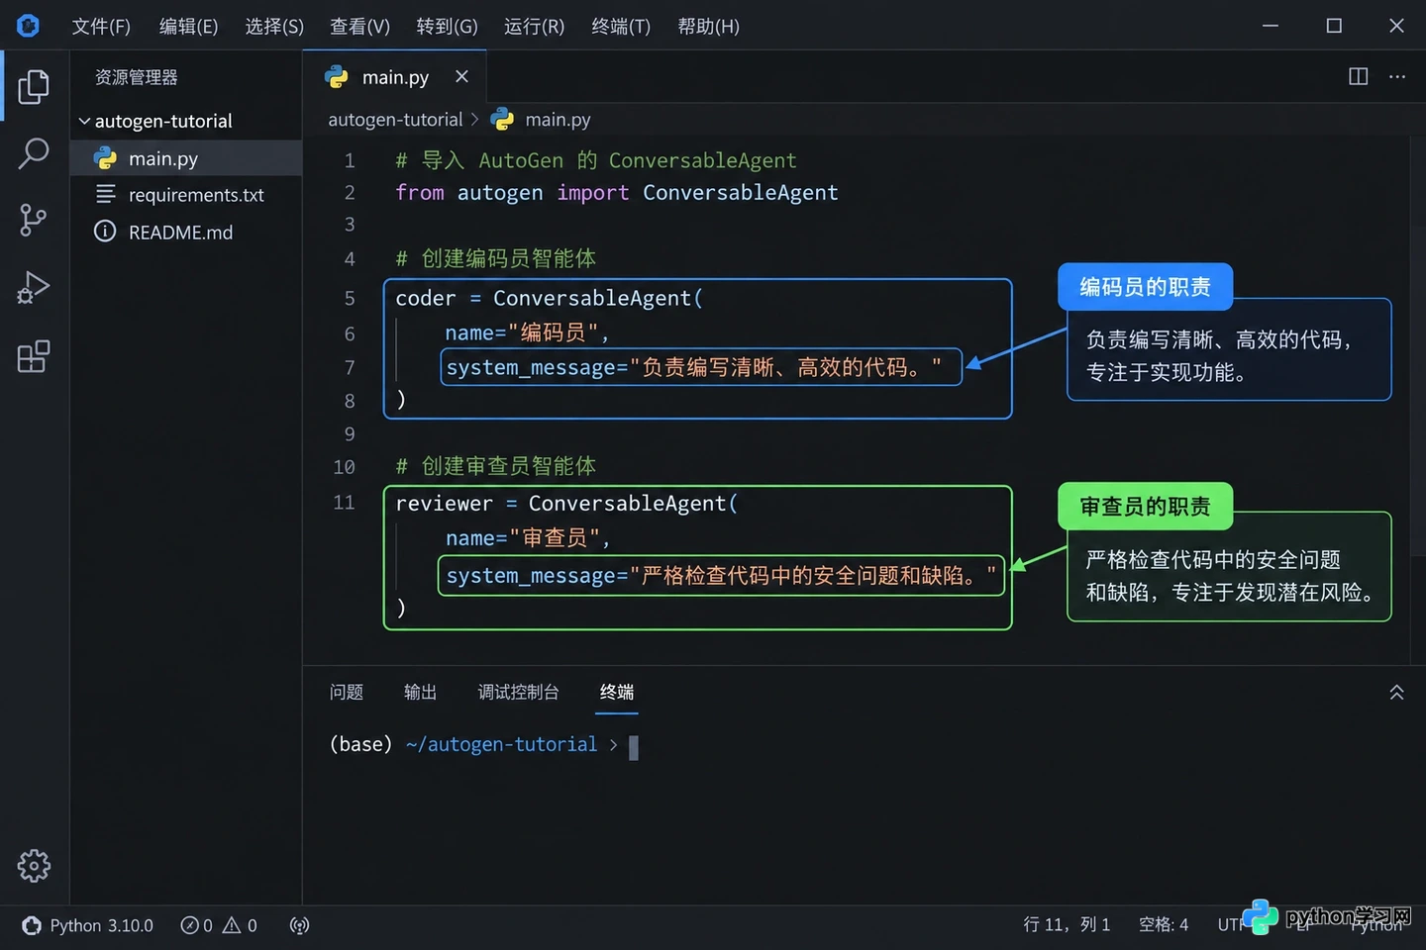Viewport: 1426px width, 950px height.
Task: Change indentation via 空格: 4
Action: click(1164, 925)
